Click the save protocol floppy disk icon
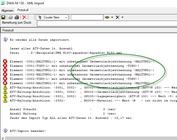The height and width of the screenshot is (140, 177). coord(3,17)
